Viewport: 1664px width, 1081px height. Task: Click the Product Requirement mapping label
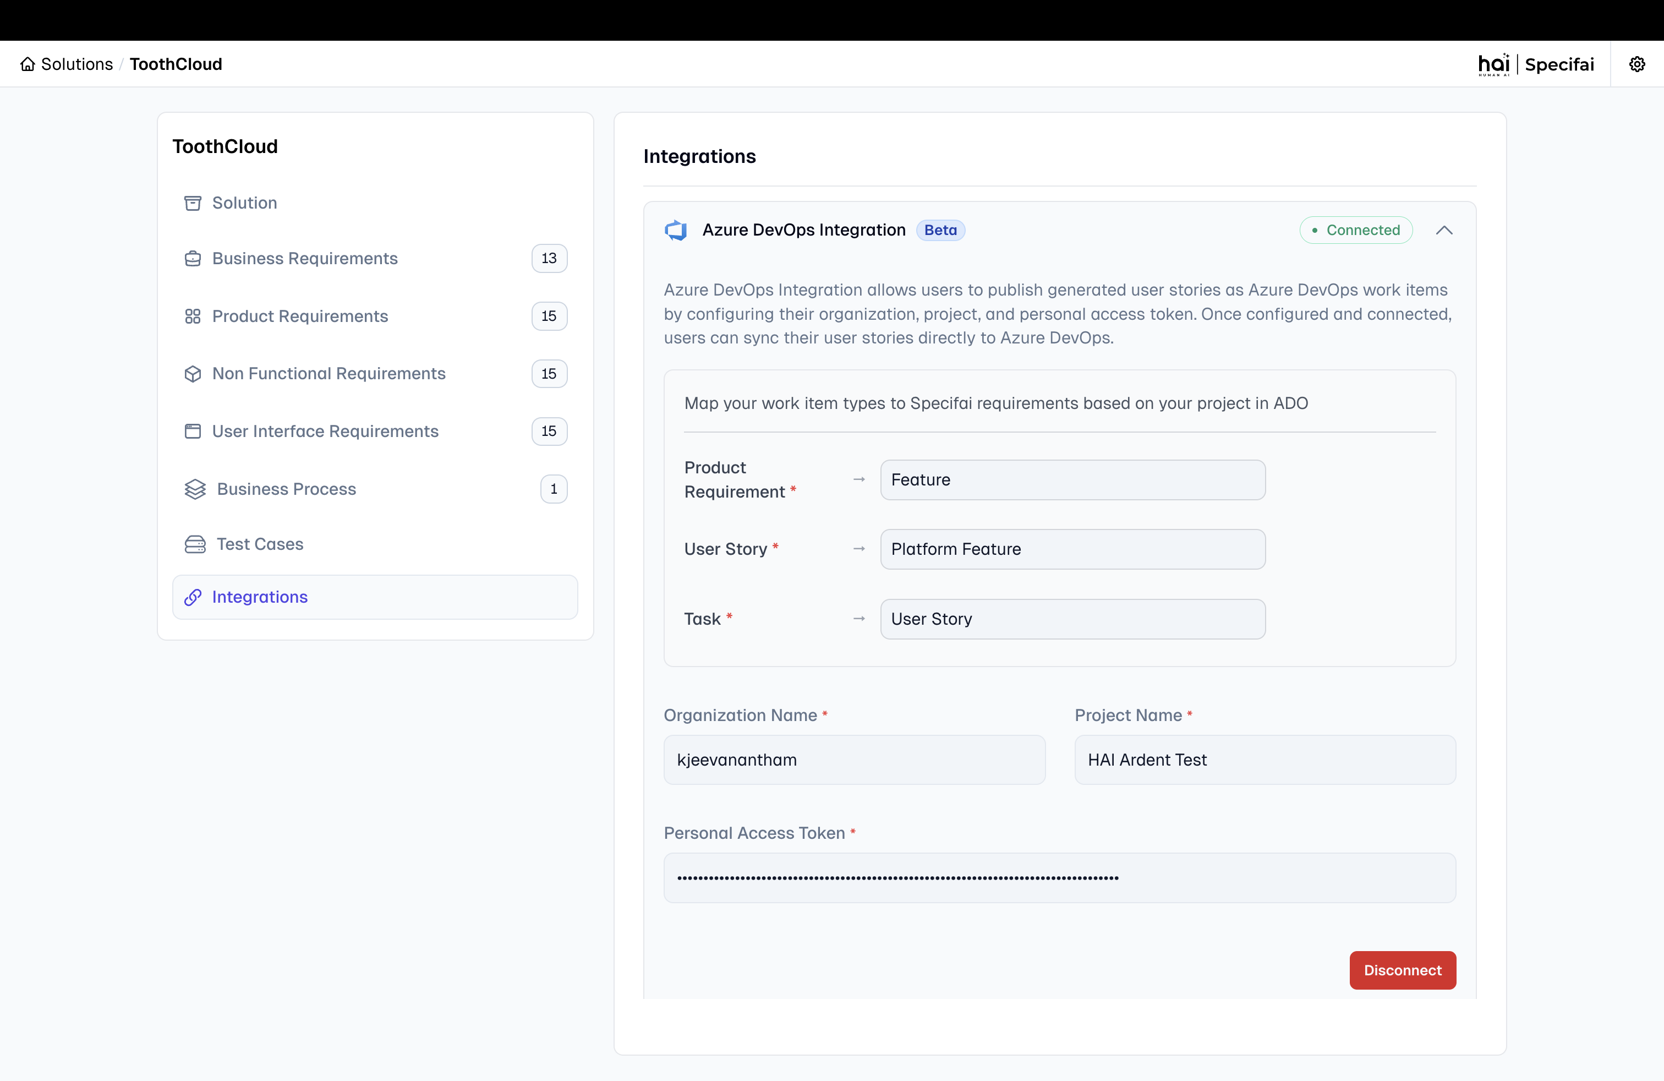pos(740,479)
